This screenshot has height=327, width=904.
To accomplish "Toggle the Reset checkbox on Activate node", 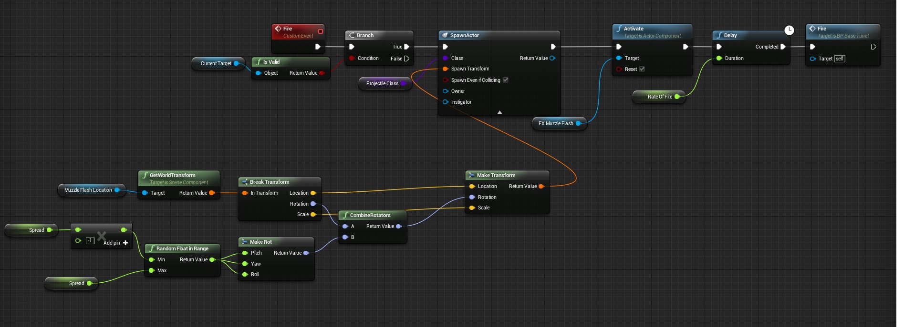I will point(642,69).
